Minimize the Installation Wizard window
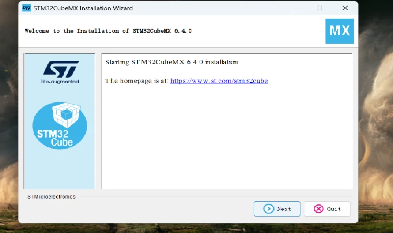 (x=294, y=8)
